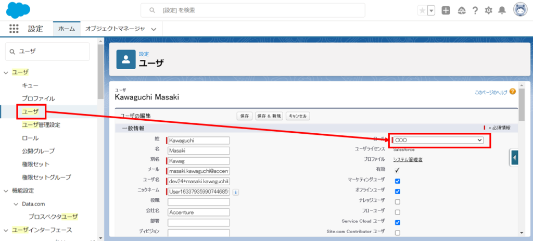The width and height of the screenshot is (533, 241).
Task: Toggle the マーケティングユーザ checkbox
Action: (397, 181)
